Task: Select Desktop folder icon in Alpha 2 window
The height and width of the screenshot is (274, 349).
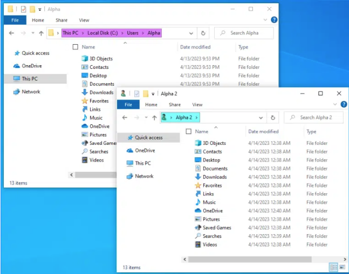Action: point(198,160)
